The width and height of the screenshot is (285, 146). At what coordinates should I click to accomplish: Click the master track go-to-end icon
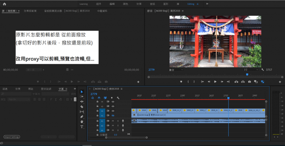point(129,134)
